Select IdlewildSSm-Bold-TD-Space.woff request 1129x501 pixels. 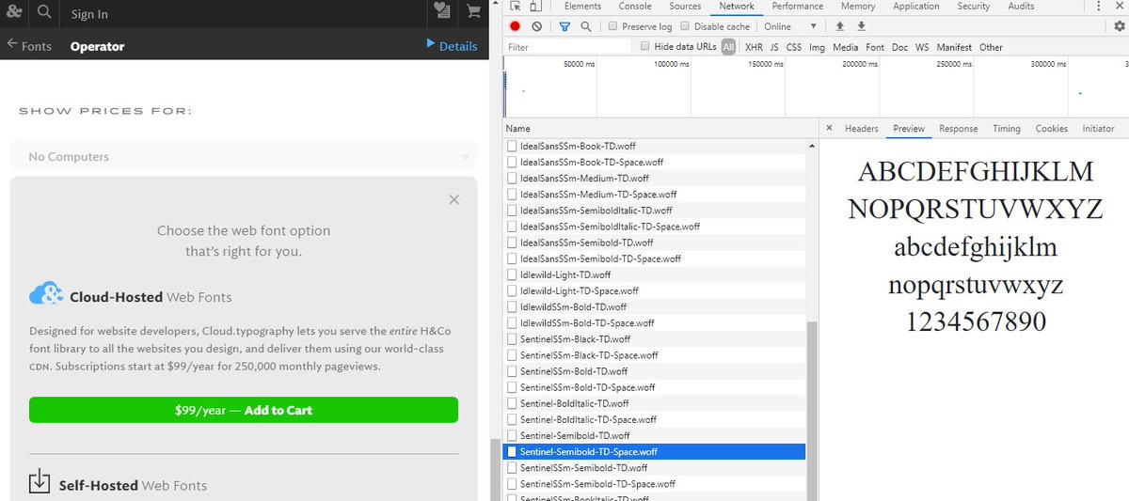[655, 323]
